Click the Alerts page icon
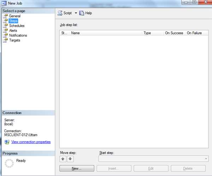 point(5,31)
